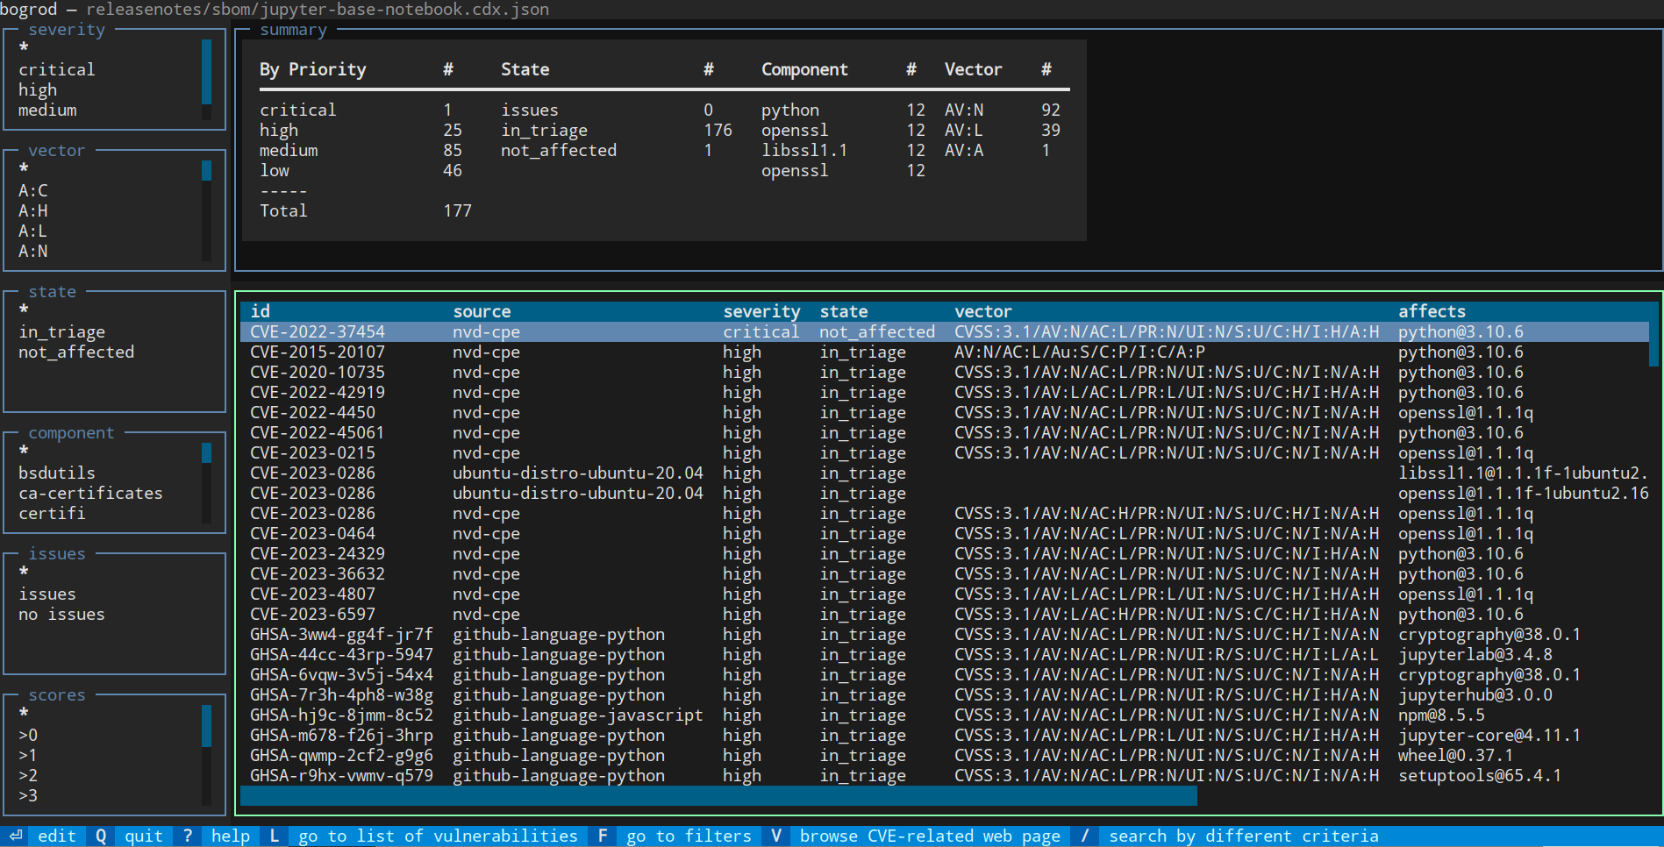Viewport: 1664px width, 847px height.
Task: Click the affects column header
Action: [1432, 311]
